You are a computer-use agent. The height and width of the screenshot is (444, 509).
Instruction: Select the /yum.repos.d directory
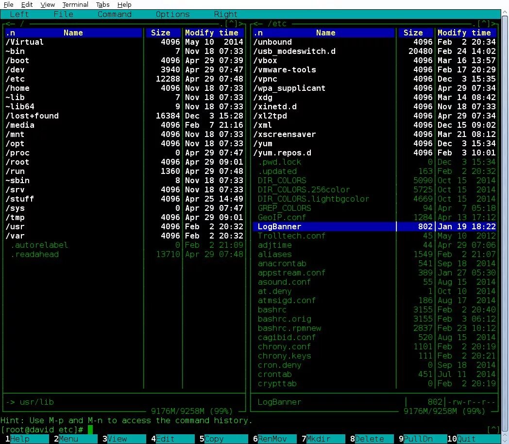tap(374, 153)
